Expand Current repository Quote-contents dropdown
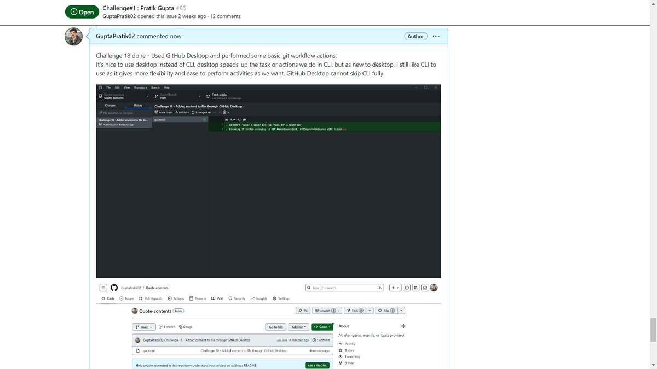 tap(124, 96)
